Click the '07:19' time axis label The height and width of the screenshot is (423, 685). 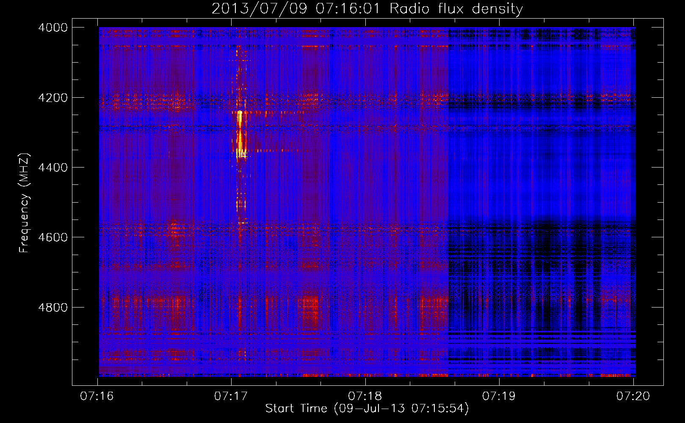click(x=499, y=396)
